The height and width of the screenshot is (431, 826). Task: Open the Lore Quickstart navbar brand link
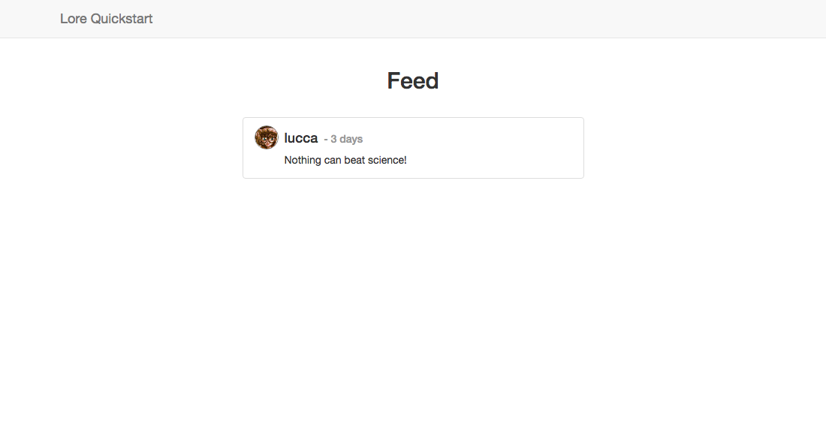coord(106,19)
